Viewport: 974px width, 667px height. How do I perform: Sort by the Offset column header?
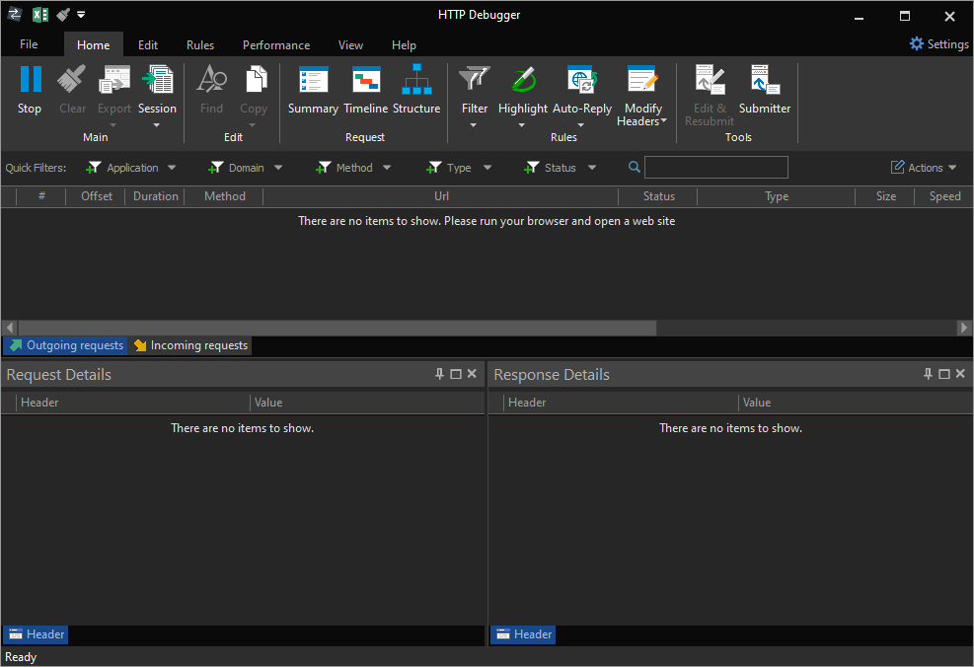(x=97, y=196)
